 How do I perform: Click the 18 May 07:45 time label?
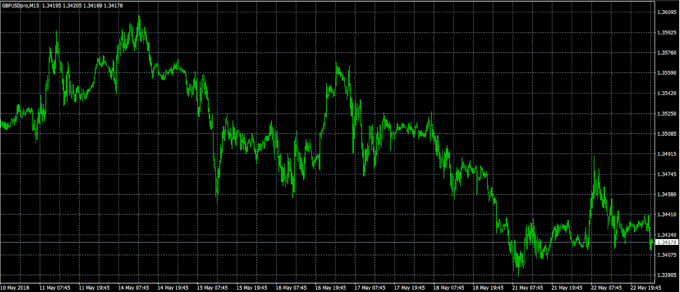pyautogui.click(x=449, y=288)
